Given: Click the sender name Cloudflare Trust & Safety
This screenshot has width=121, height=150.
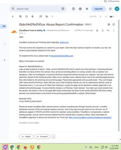Looking at the screenshot, I should pos(31,30).
